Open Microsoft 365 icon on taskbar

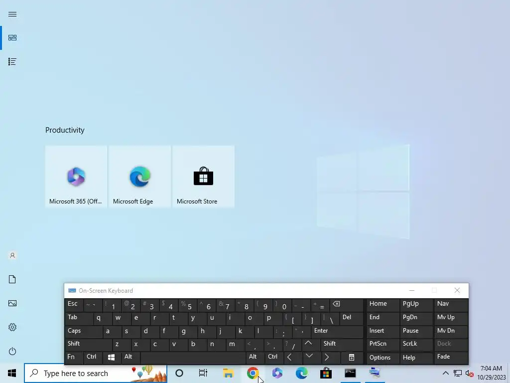click(277, 373)
